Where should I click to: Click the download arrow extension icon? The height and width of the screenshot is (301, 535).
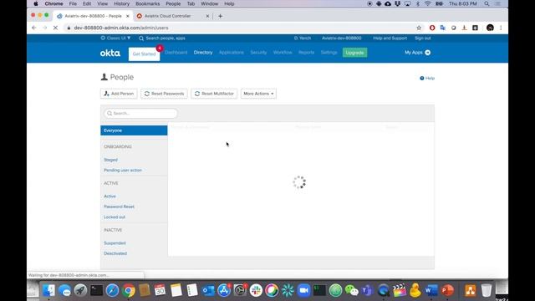coord(465,28)
